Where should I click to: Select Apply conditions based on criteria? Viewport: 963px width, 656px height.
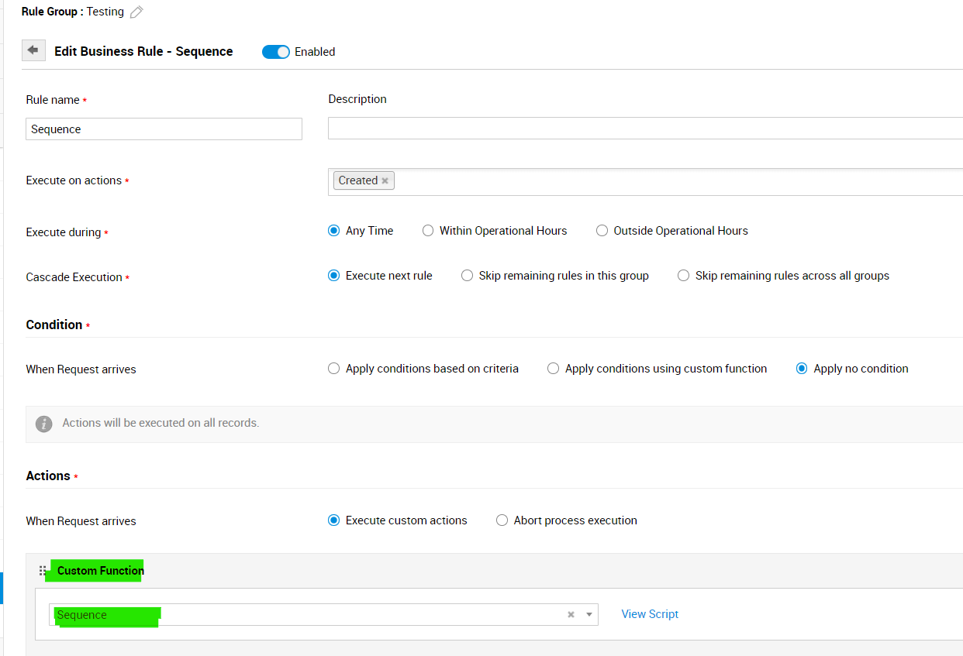(333, 369)
